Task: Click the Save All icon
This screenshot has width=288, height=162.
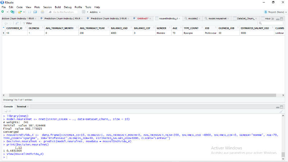Action: tap(35, 12)
